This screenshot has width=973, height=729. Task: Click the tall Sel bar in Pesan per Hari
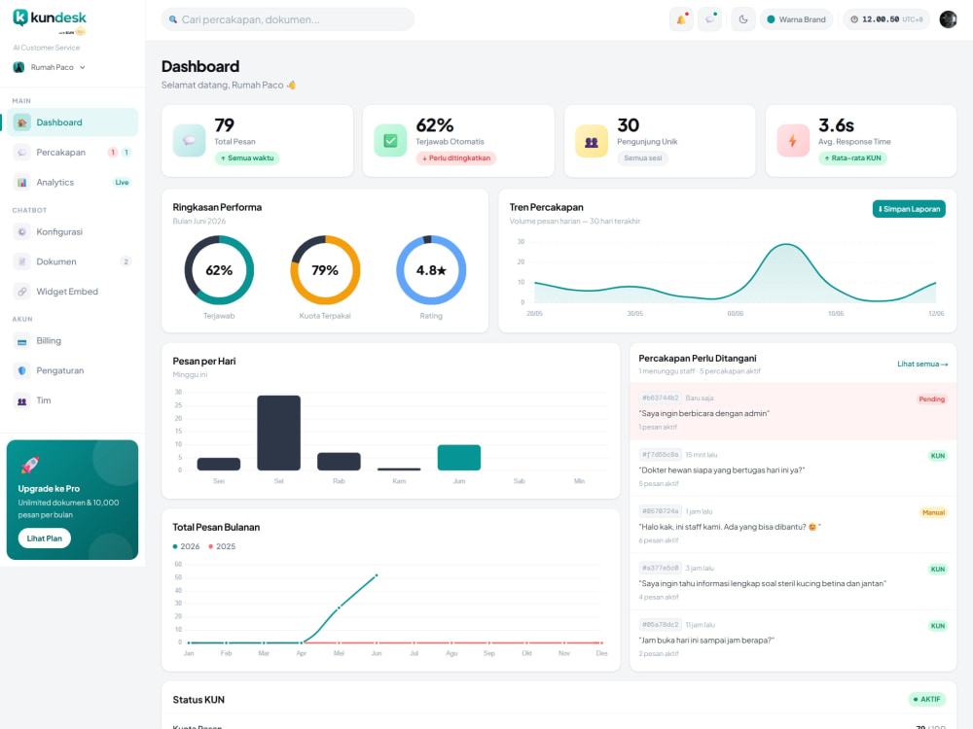click(278, 433)
